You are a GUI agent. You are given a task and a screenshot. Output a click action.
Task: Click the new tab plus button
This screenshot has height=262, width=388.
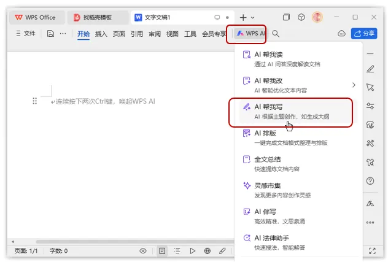[243, 18]
